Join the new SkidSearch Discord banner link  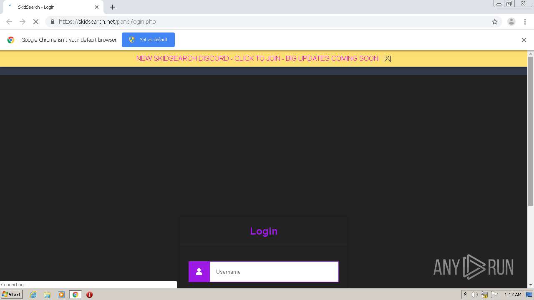tap(257, 58)
